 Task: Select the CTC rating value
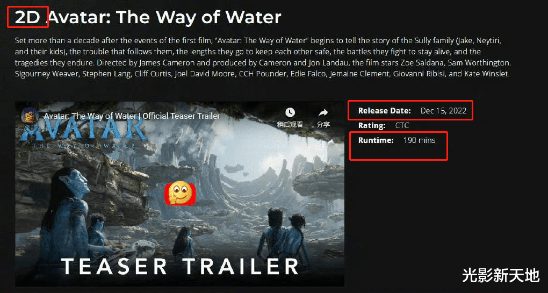(x=402, y=125)
